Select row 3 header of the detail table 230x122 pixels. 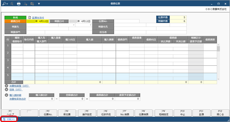coord(8,62)
